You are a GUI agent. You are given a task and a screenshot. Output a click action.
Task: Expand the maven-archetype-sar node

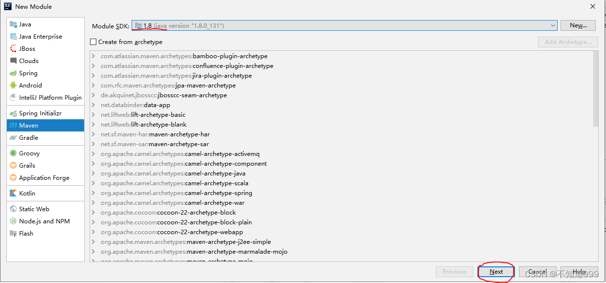pyautogui.click(x=93, y=144)
